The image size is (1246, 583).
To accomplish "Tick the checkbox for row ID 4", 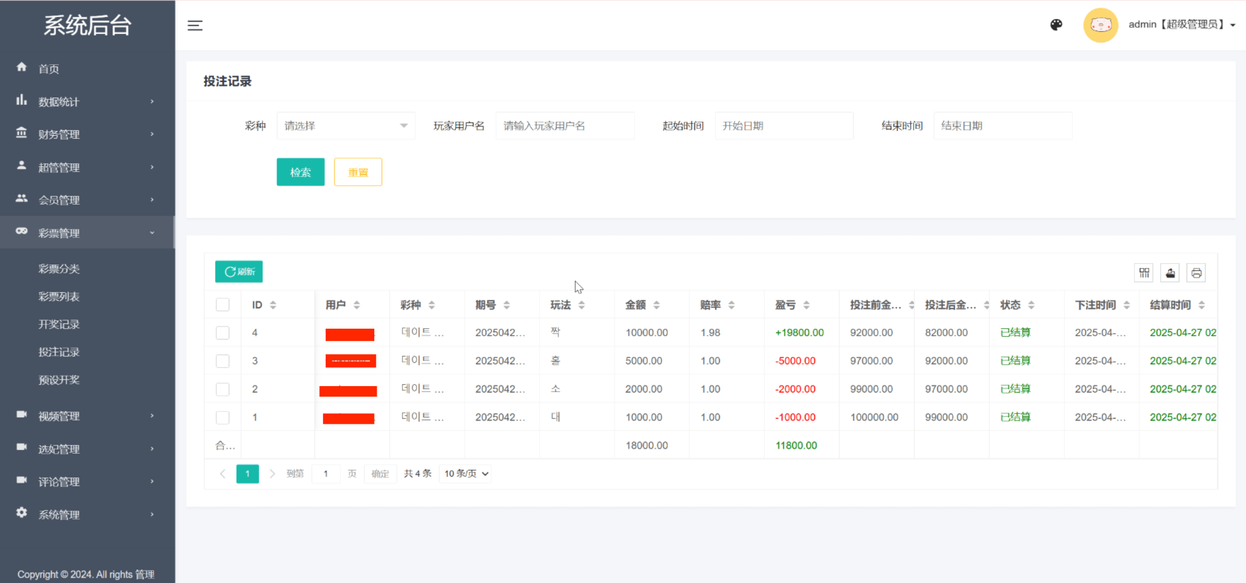I will [x=222, y=333].
